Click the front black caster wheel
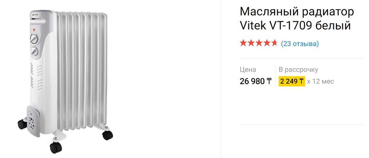The image size is (369, 158). (56, 148)
